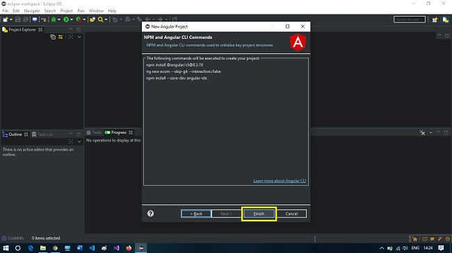The width and height of the screenshot is (452, 253).
Task: Click the CodeMix status bar item
Action: (x=13, y=238)
